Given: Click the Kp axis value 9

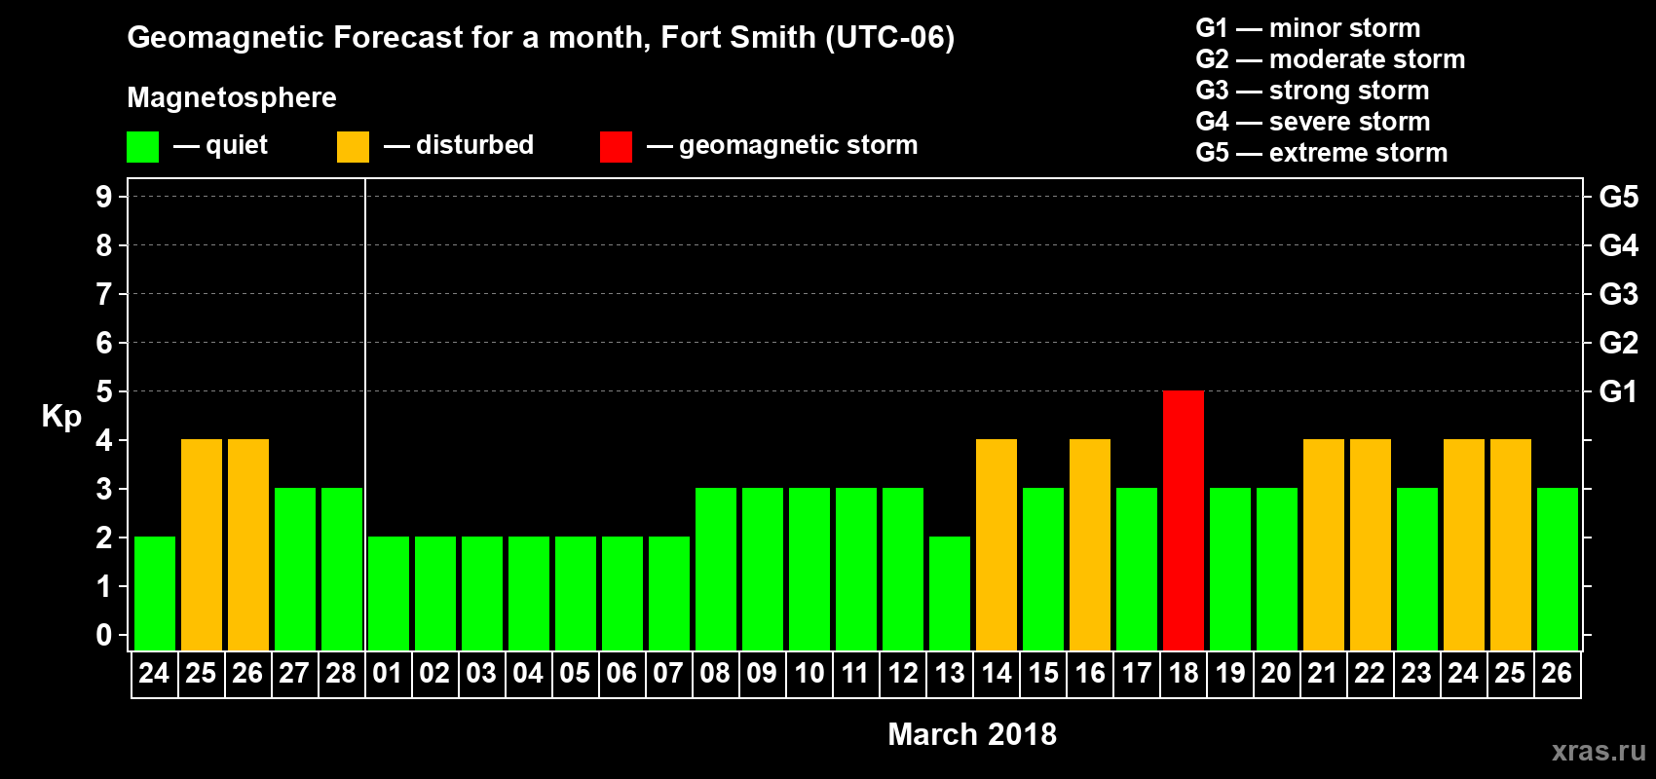Looking at the screenshot, I should point(104,197).
